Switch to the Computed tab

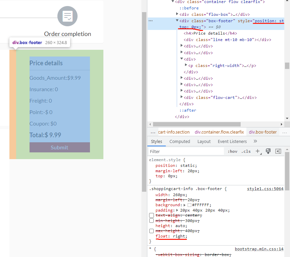(x=180, y=141)
